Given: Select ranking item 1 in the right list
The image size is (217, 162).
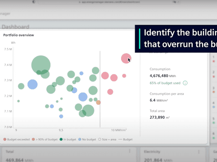Looking at the screenshot, I should (213, 59).
